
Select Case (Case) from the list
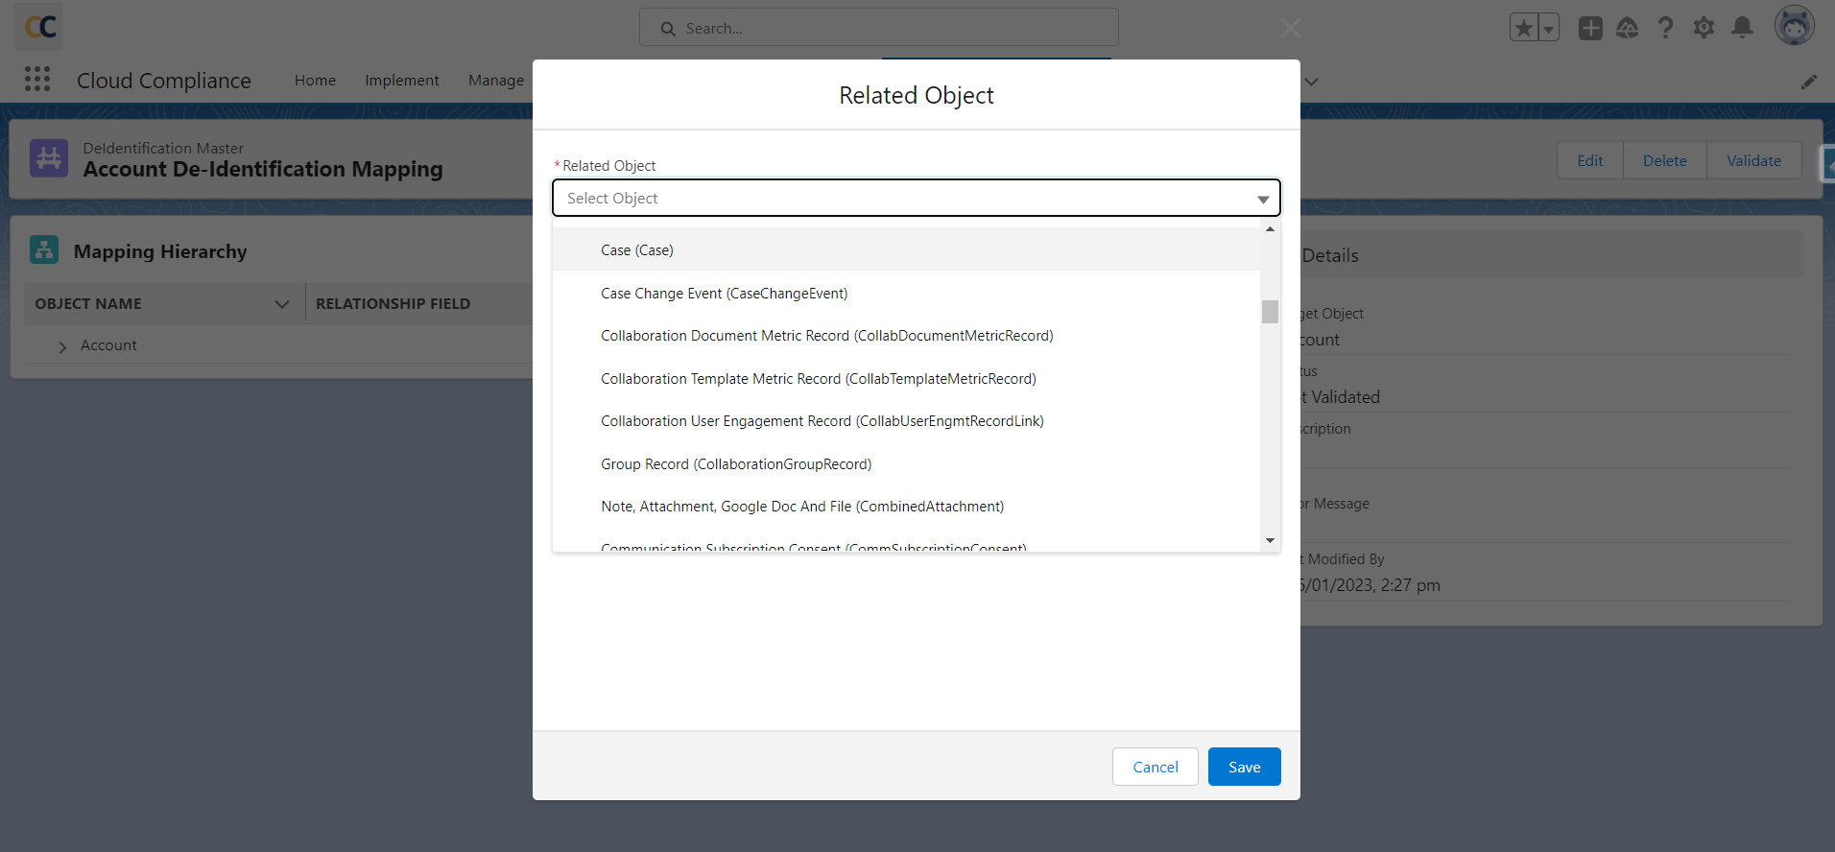(637, 250)
